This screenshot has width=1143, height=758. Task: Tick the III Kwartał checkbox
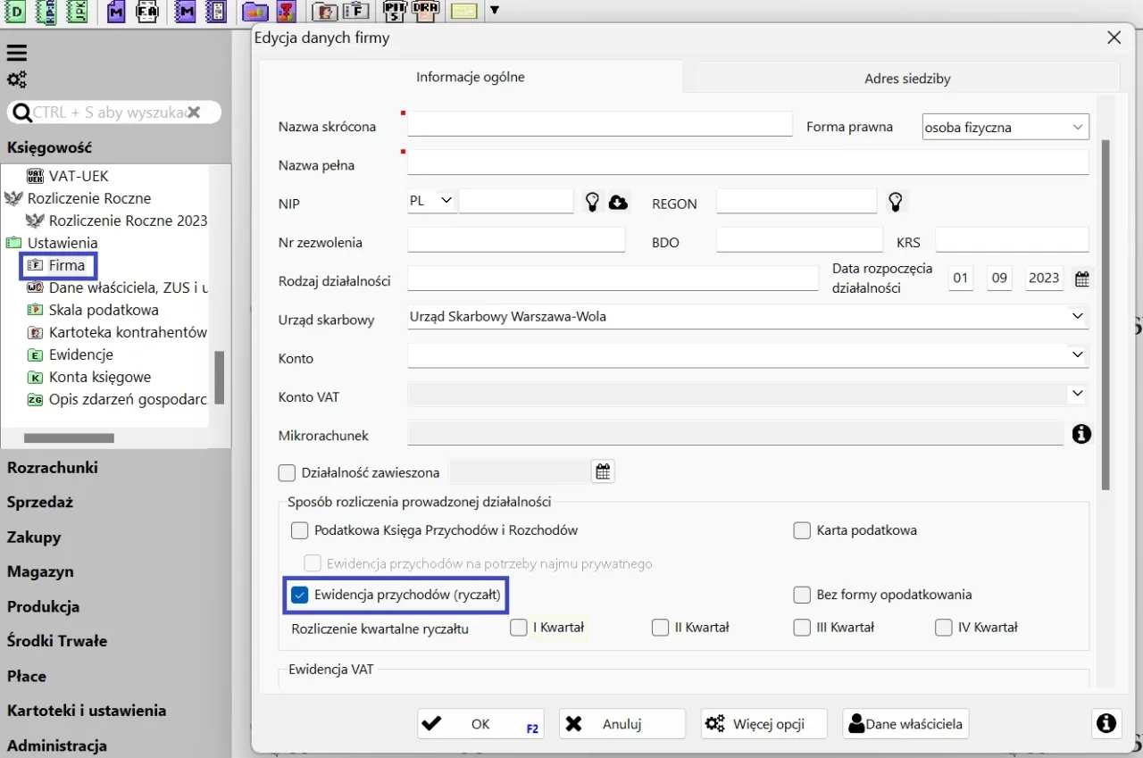(x=802, y=628)
